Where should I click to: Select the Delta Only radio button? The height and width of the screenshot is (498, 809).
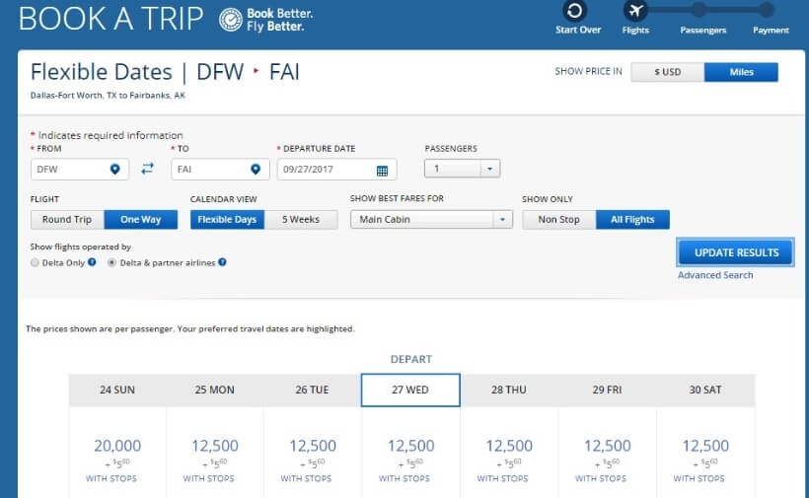click(x=35, y=262)
